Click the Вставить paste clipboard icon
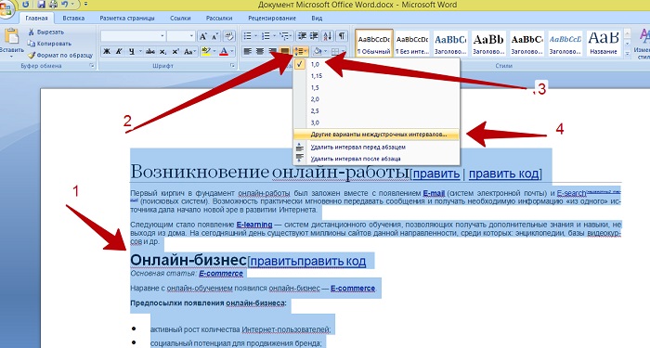Viewport: 650px width, 348px height. (11, 36)
